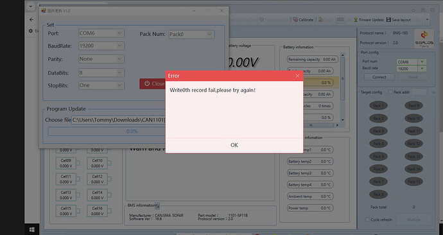
Task: Select the Pack 12 oval
Action: click(414, 143)
